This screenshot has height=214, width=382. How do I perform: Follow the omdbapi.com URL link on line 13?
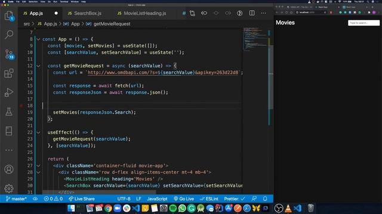(163, 73)
